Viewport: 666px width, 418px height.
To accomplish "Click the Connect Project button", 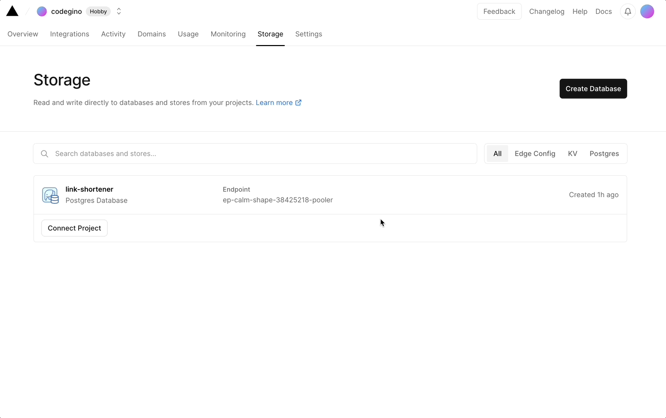I will (74, 228).
